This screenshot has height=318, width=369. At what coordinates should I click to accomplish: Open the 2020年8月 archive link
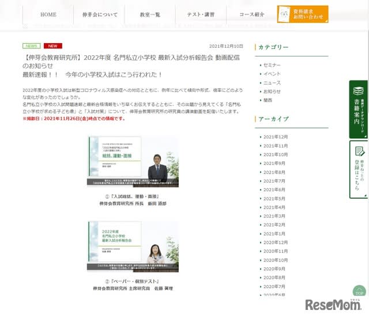274,278
